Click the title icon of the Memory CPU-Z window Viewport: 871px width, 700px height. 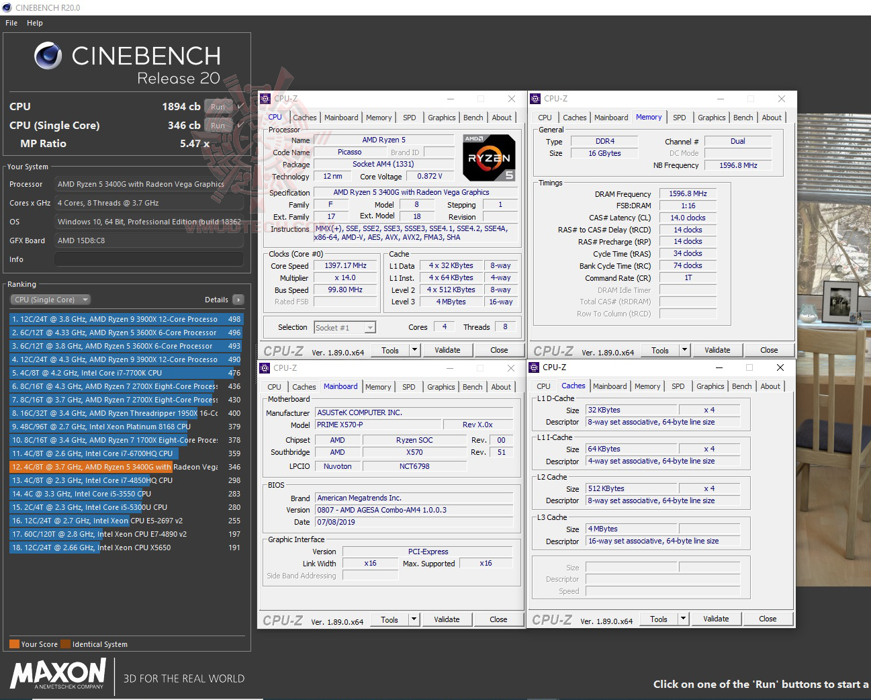coord(535,99)
